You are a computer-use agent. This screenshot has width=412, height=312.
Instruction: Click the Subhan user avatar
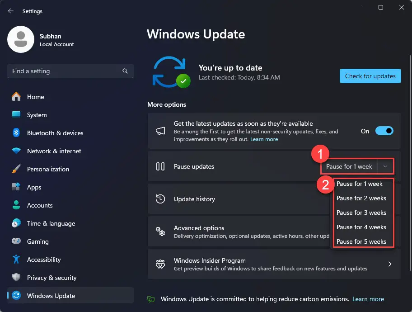tap(21, 39)
